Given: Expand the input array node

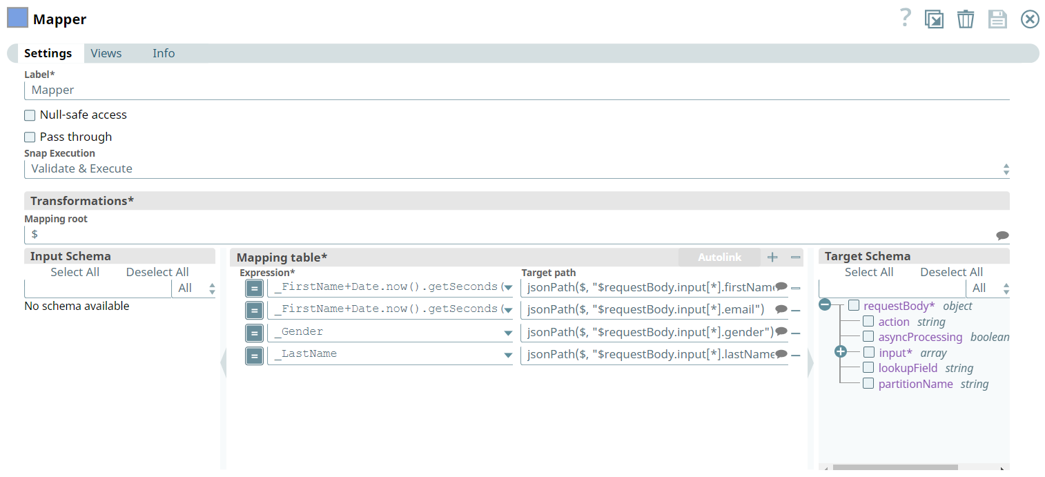Looking at the screenshot, I should click(x=840, y=352).
